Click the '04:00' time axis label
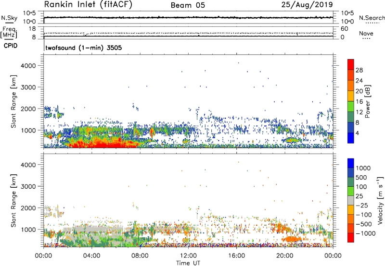Viewport: 385px width, 266px height. pyautogui.click(x=92, y=256)
